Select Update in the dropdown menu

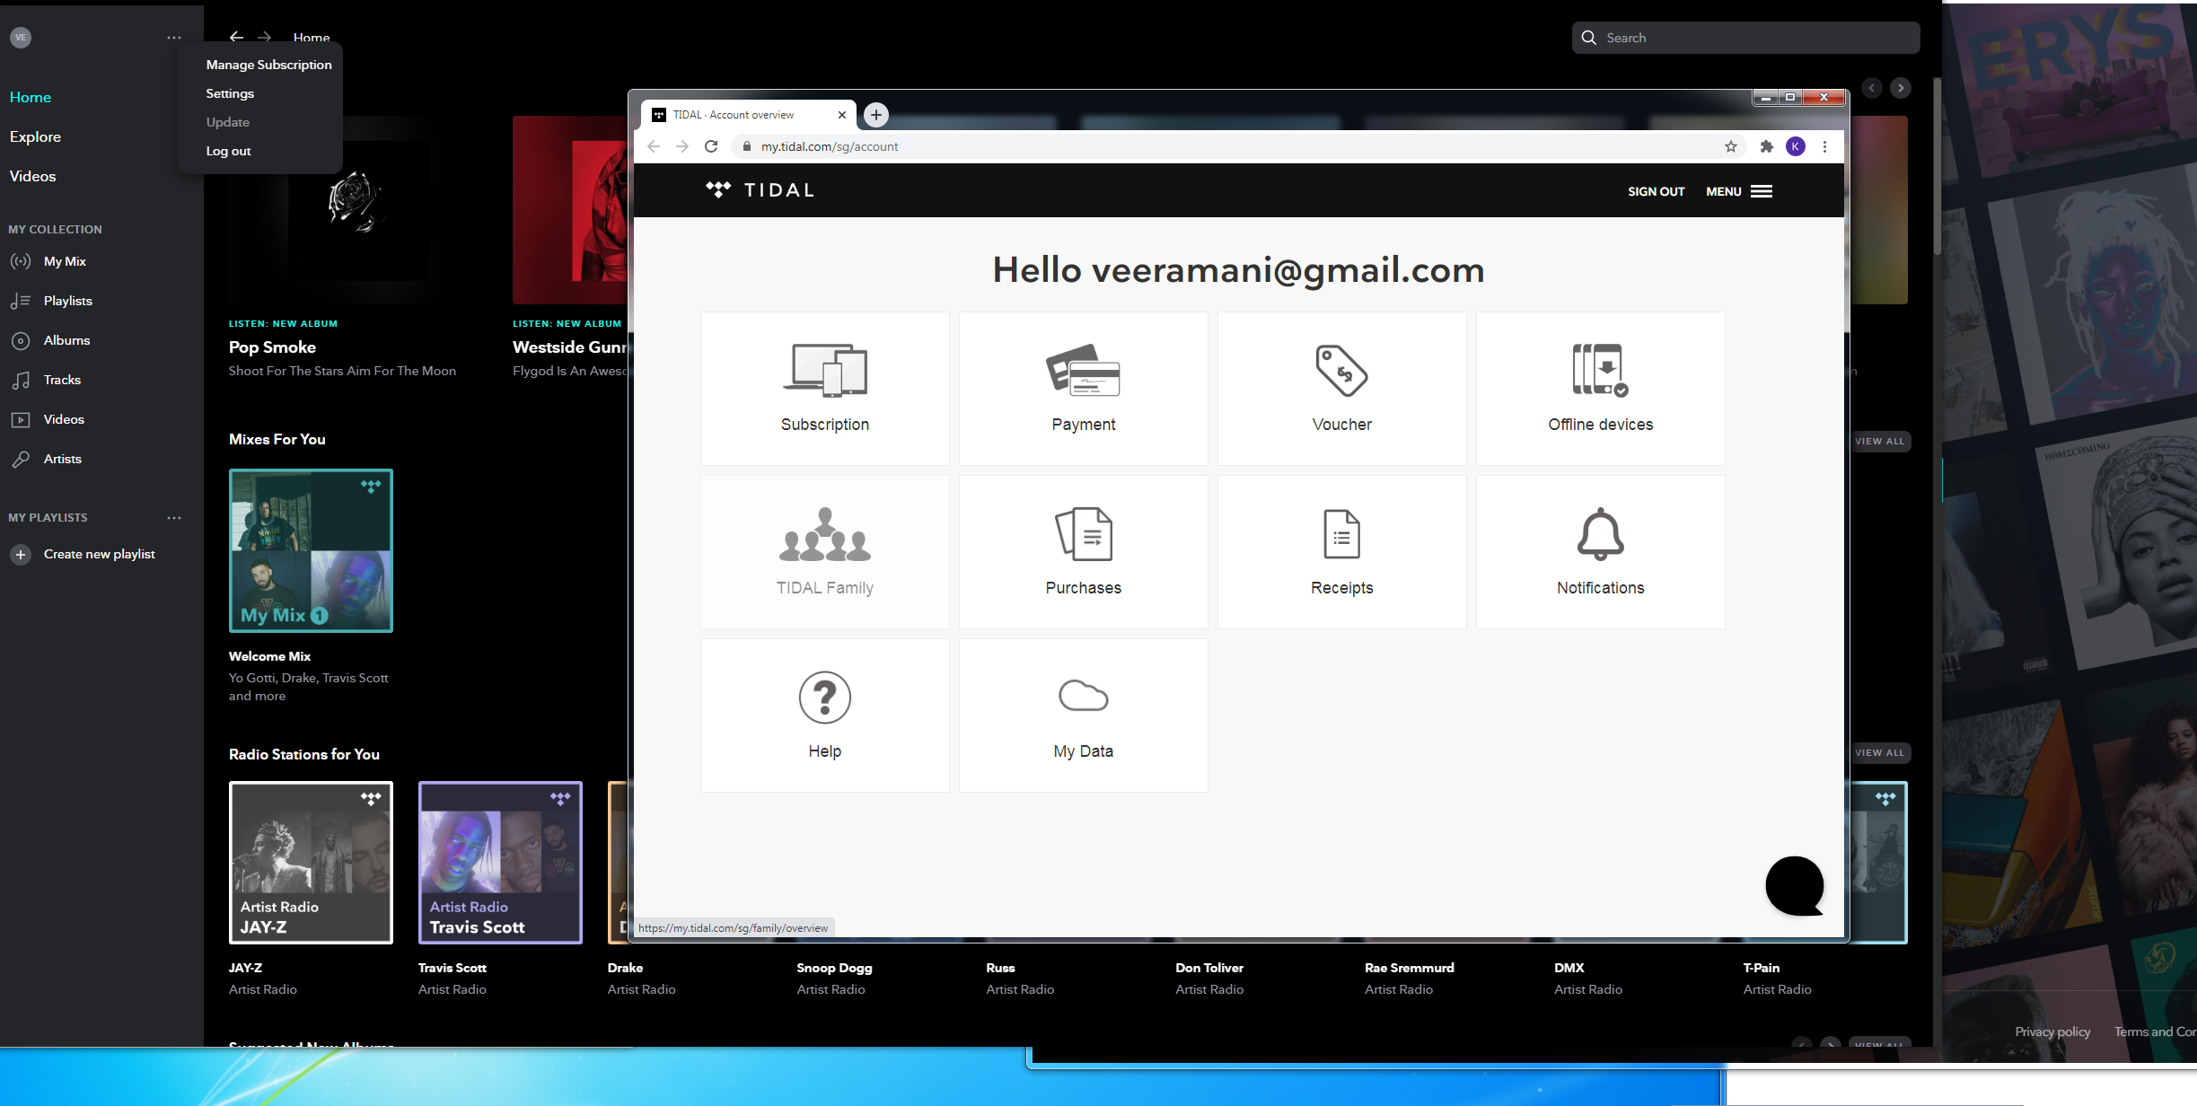tap(228, 122)
